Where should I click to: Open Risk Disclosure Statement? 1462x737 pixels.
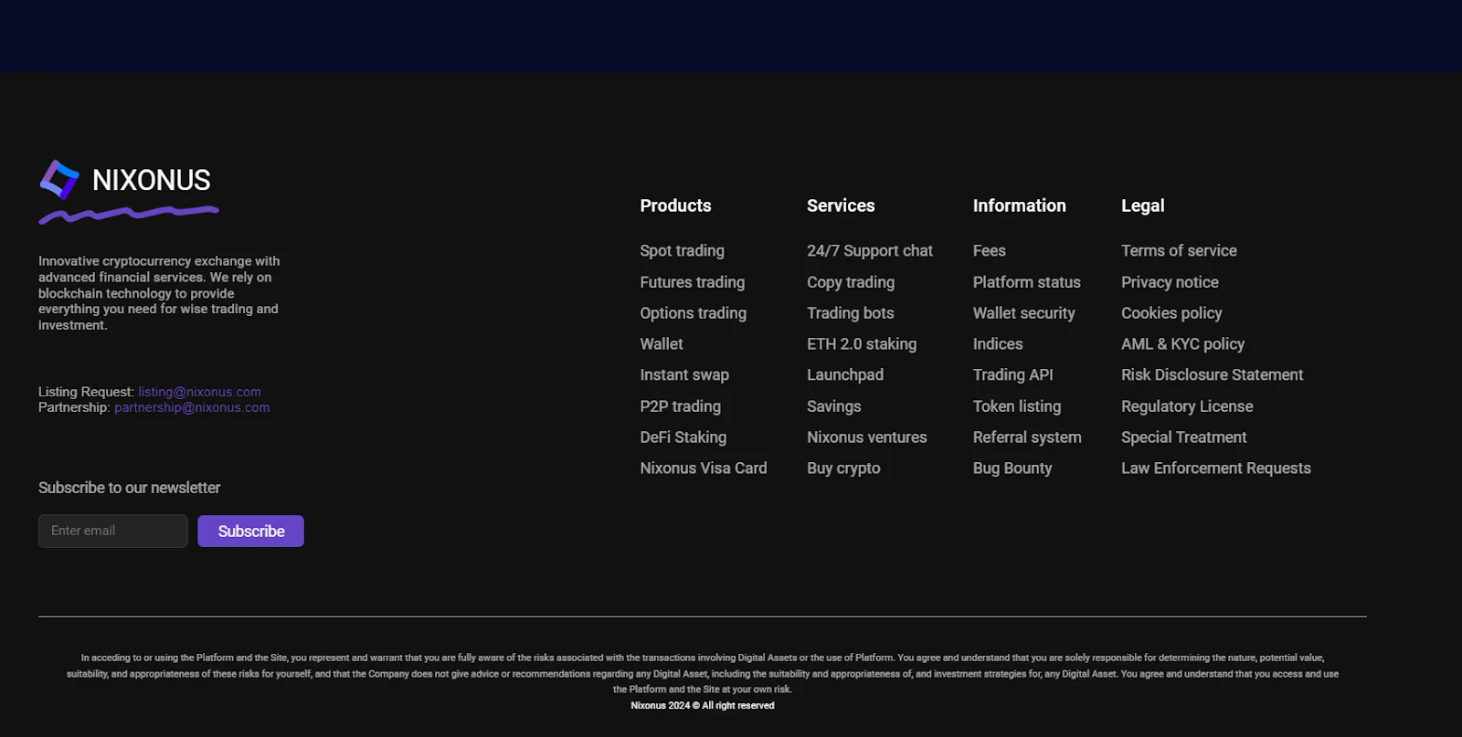click(x=1212, y=375)
